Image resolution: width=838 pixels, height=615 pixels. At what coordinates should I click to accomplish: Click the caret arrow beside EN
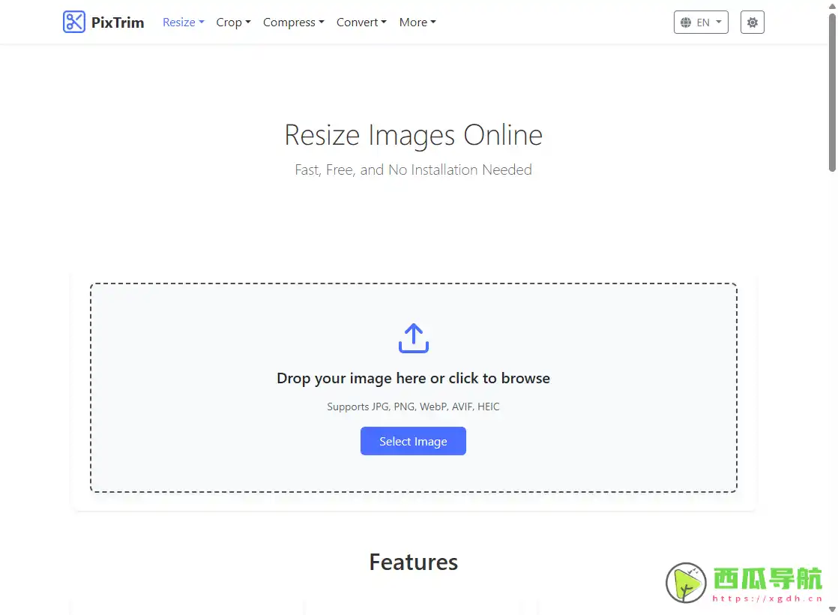click(x=719, y=22)
